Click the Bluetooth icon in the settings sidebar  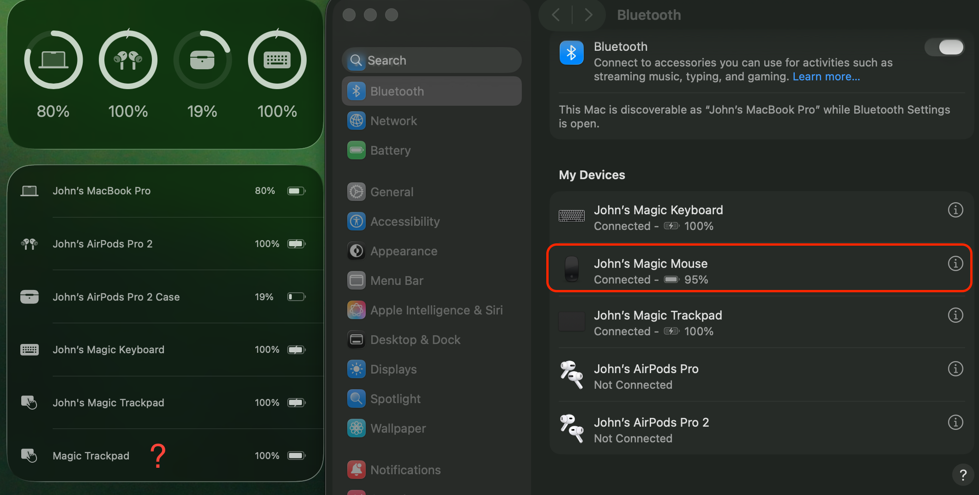356,91
